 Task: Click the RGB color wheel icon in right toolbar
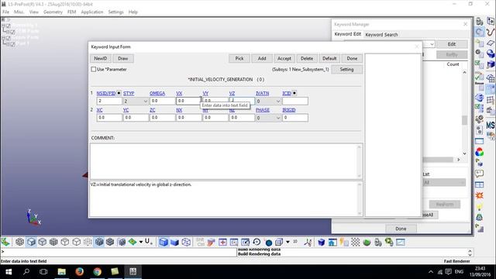pyautogui.click(x=479, y=152)
